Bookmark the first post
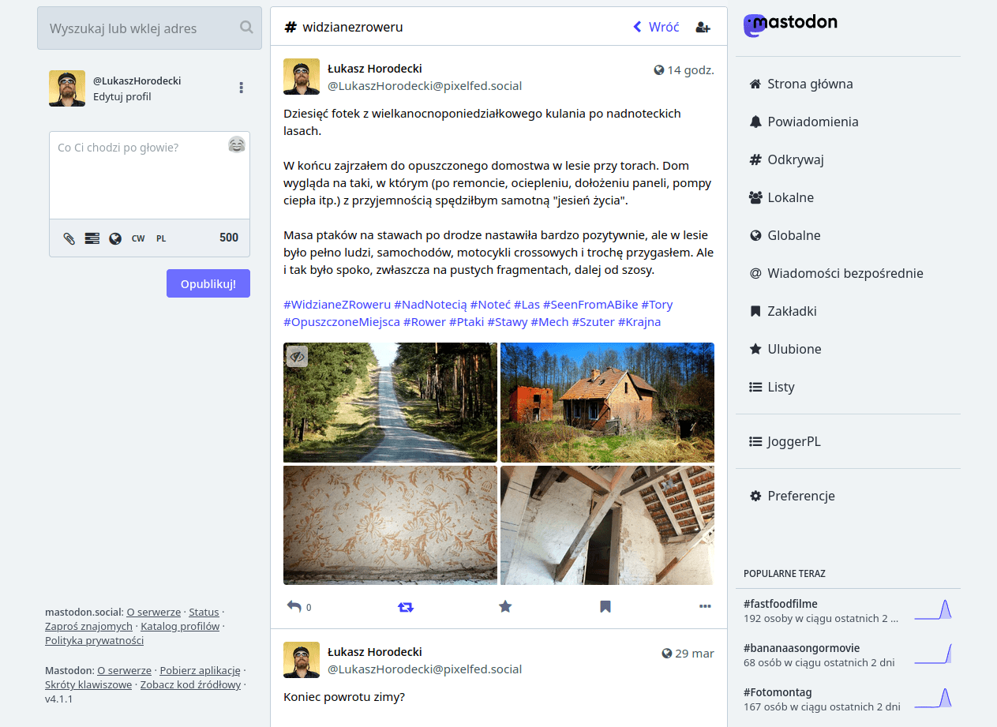Screen dimensions: 997x727 tap(605, 606)
